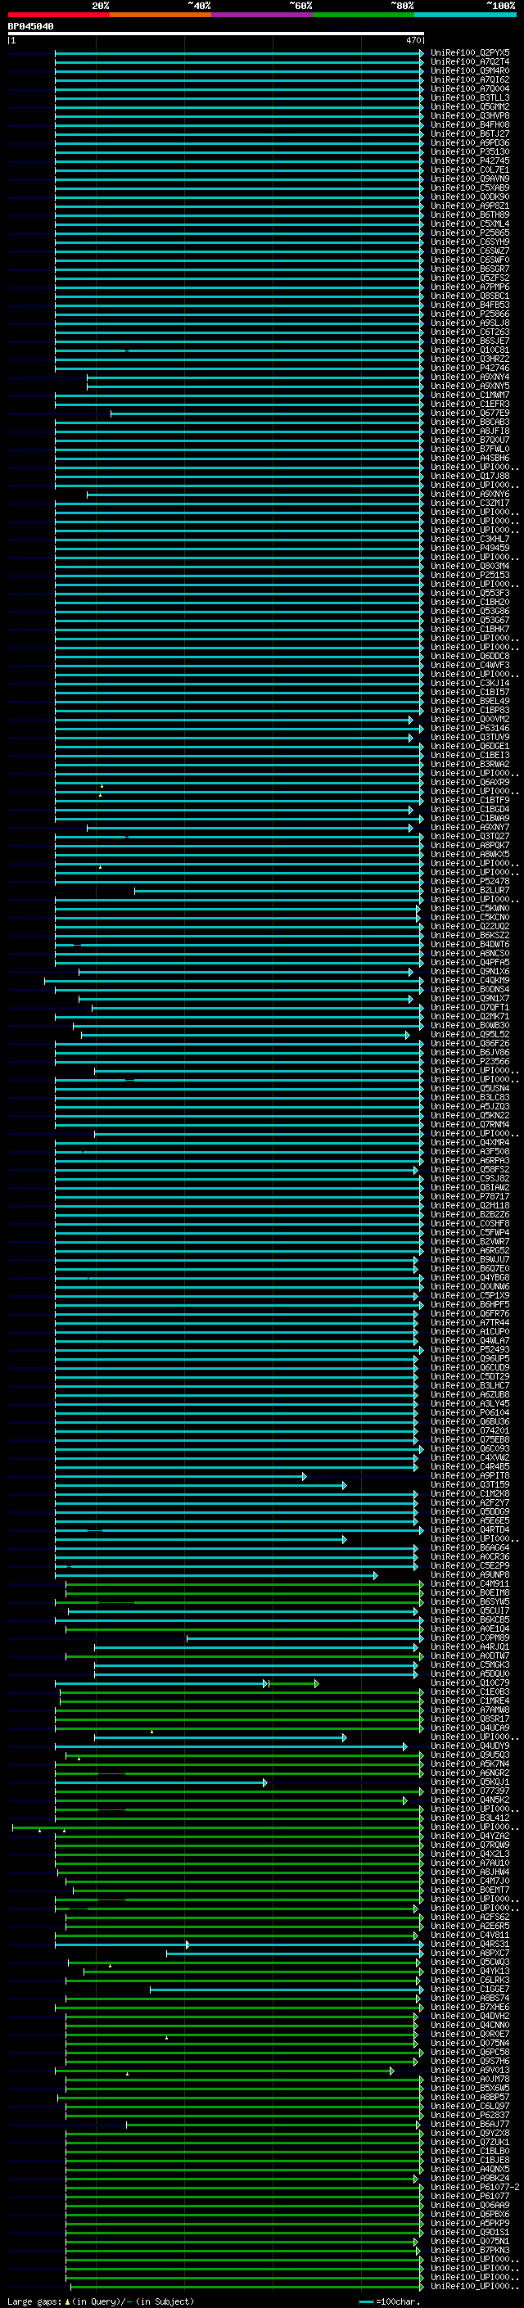Open hit UniRef100_C5KWN0
This screenshot has height=2308, width=524.
[x=470, y=909]
